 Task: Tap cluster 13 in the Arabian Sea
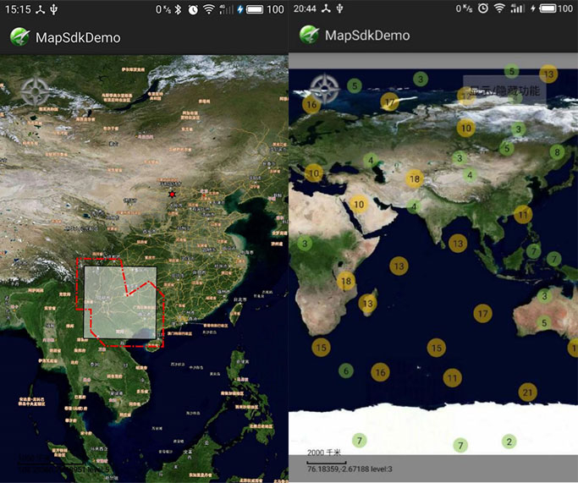399,266
